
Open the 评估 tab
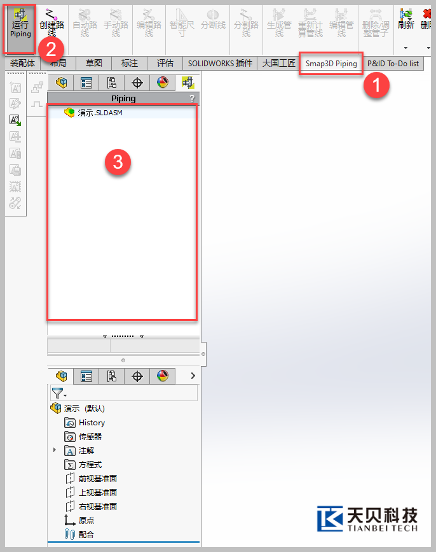pos(165,64)
